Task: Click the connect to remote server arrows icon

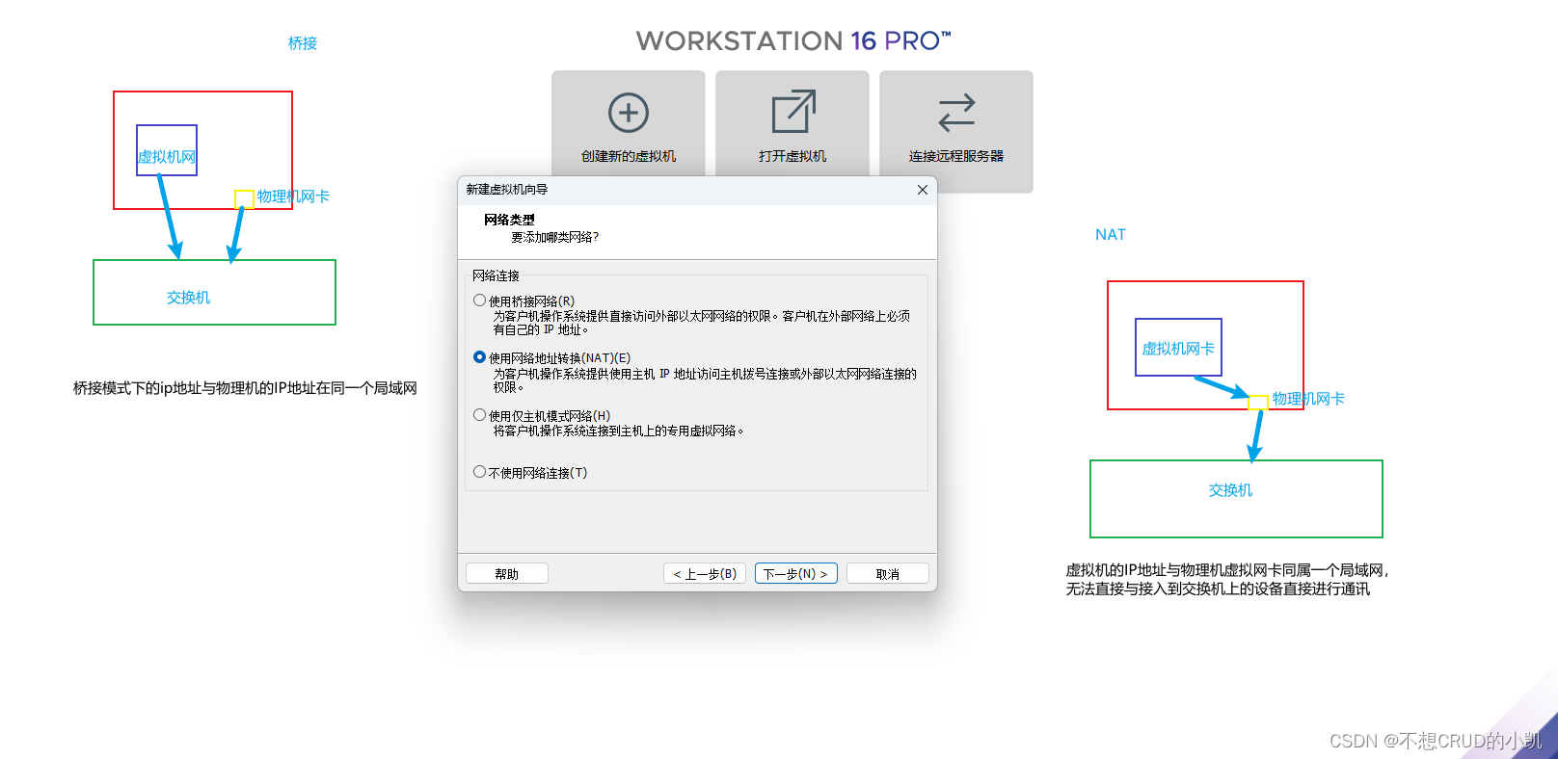Action: click(x=956, y=113)
